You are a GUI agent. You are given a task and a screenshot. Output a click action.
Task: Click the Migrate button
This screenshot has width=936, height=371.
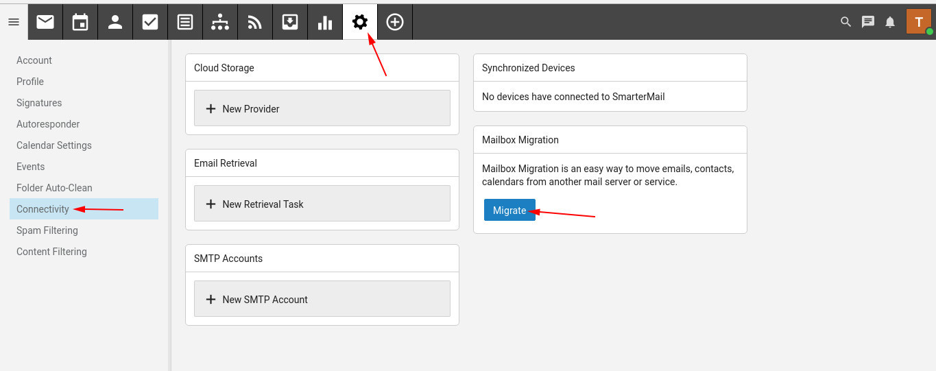pos(509,211)
